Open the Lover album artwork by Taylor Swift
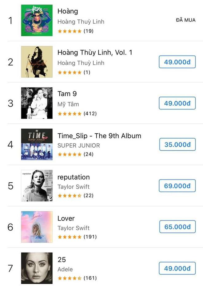 point(37,226)
